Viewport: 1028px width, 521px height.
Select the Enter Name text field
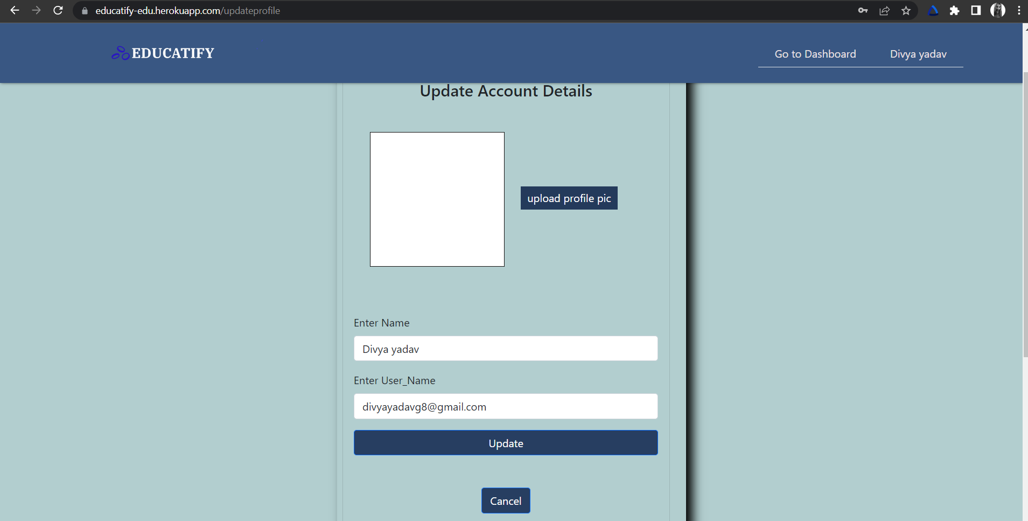click(505, 349)
